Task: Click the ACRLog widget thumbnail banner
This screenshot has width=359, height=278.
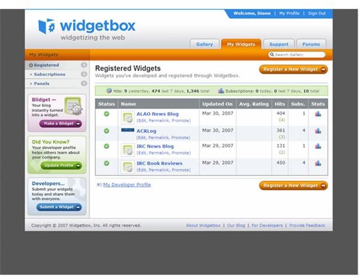Action: click(x=127, y=130)
